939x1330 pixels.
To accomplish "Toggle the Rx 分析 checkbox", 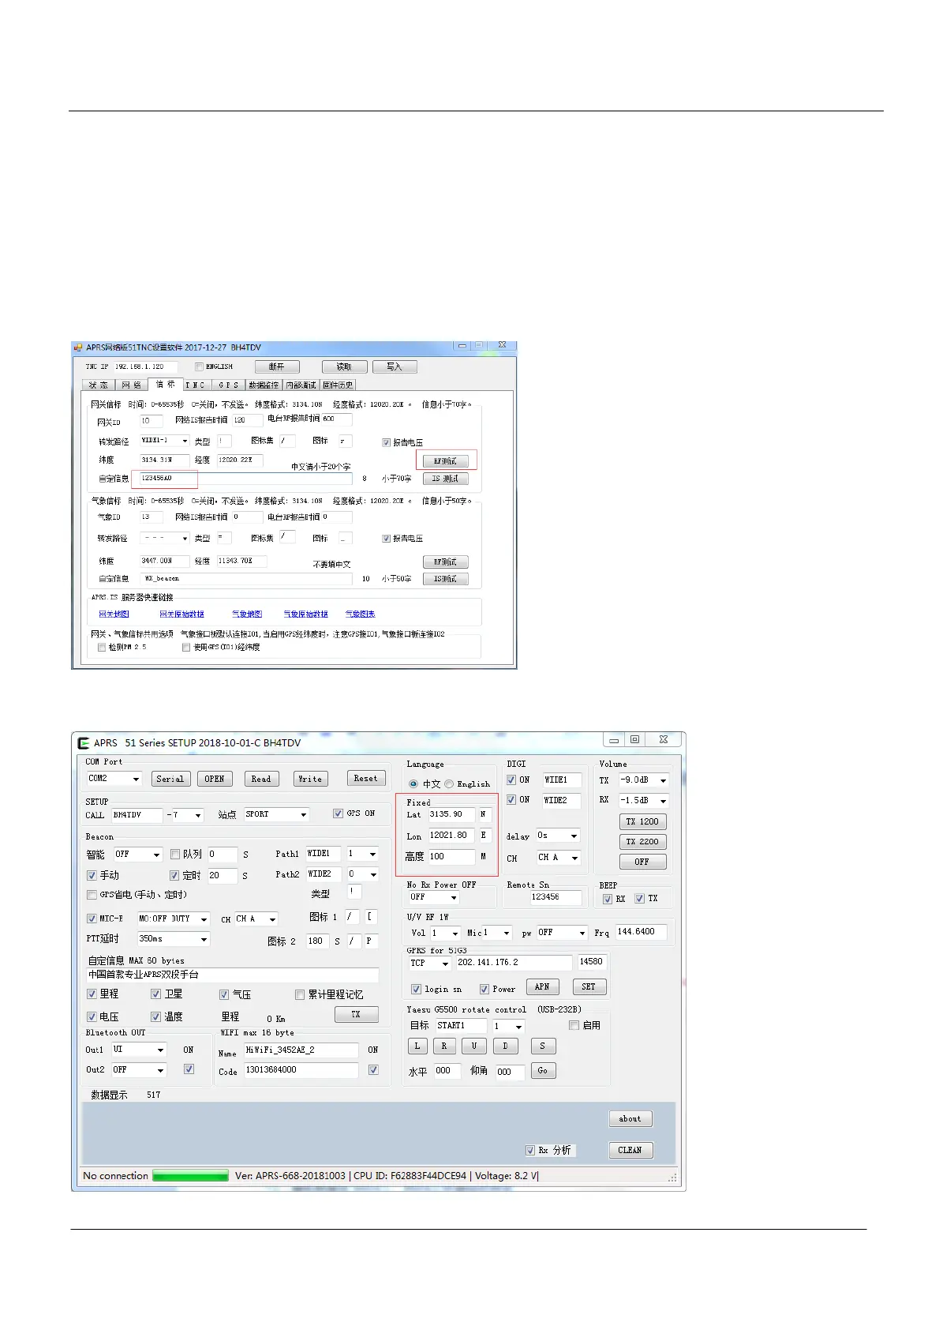I will coord(530,1150).
